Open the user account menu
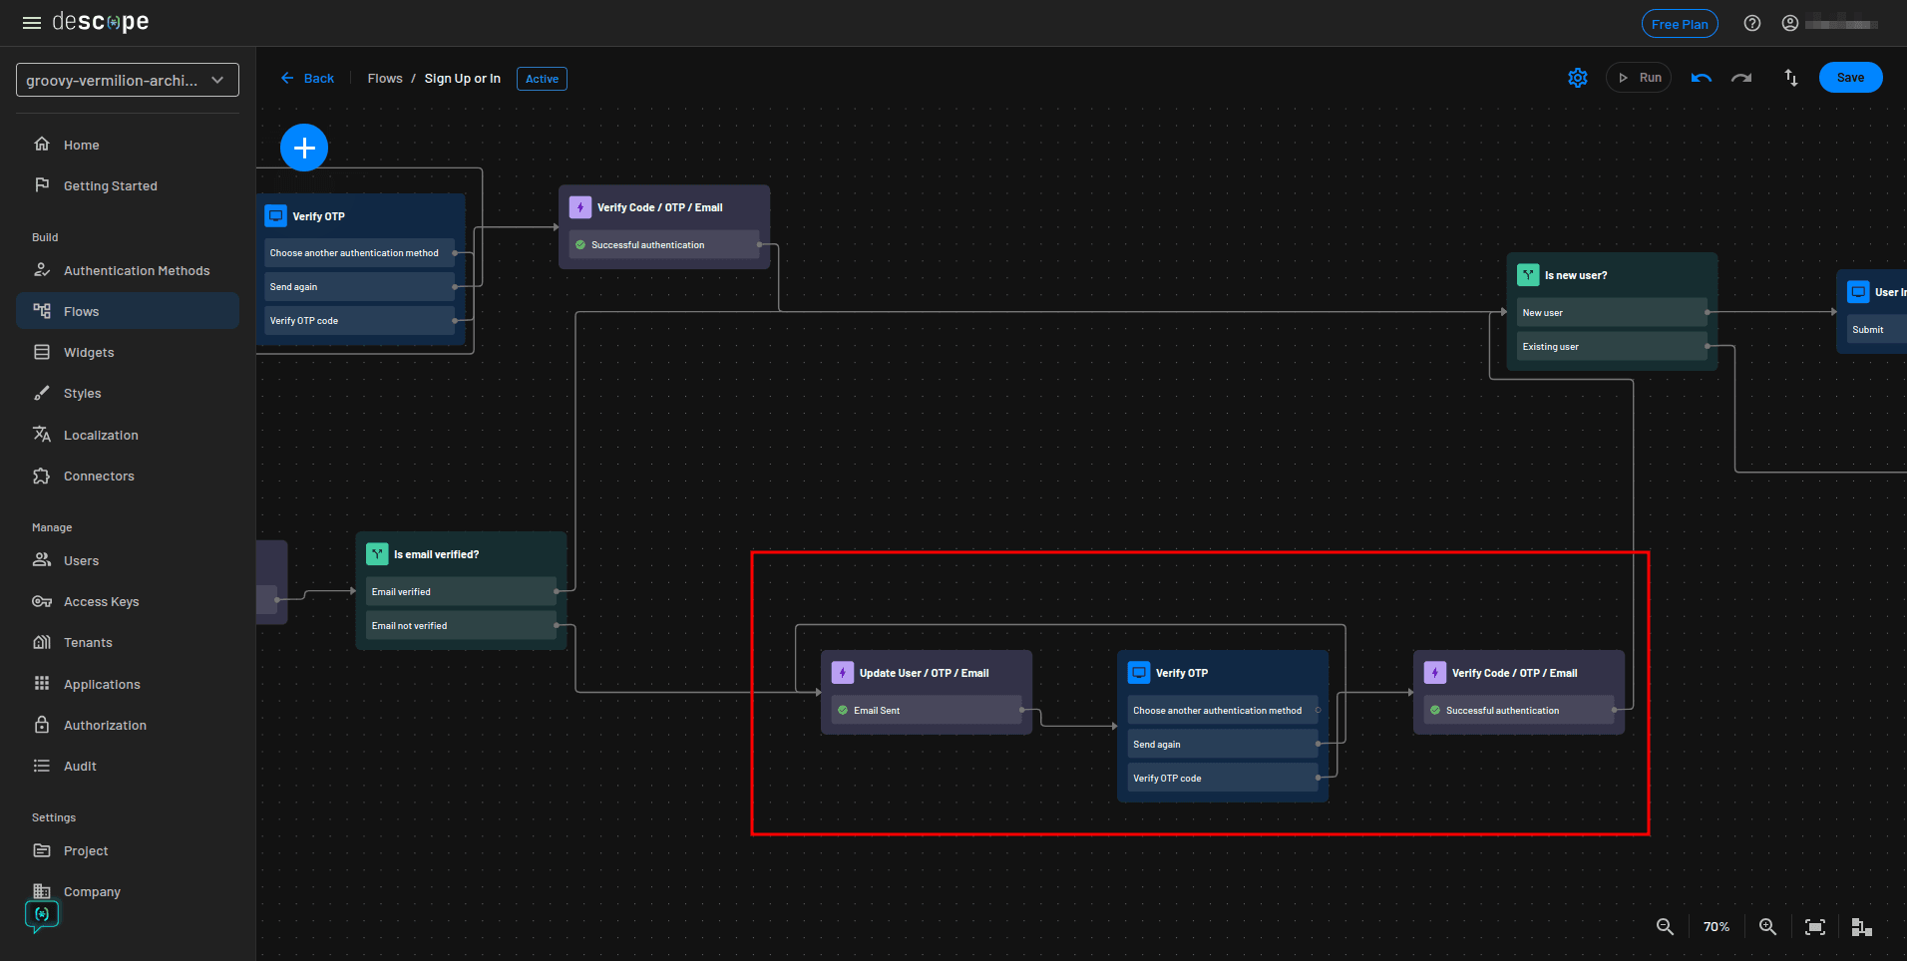The height and width of the screenshot is (961, 1907). 1790,22
